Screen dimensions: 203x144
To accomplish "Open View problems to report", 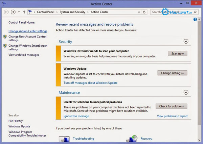I will point(172,116).
